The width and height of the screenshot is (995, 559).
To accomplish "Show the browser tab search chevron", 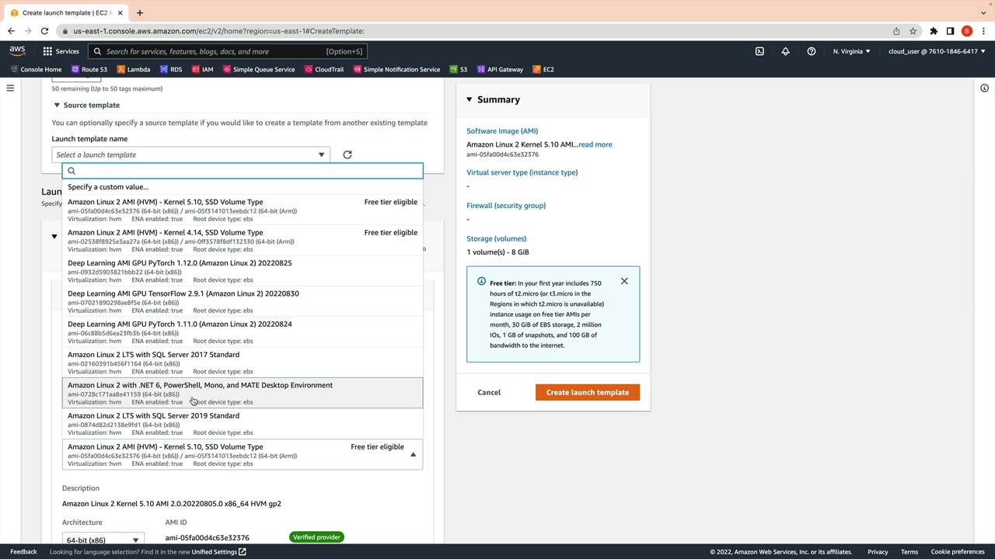I will pyautogui.click(x=983, y=12).
